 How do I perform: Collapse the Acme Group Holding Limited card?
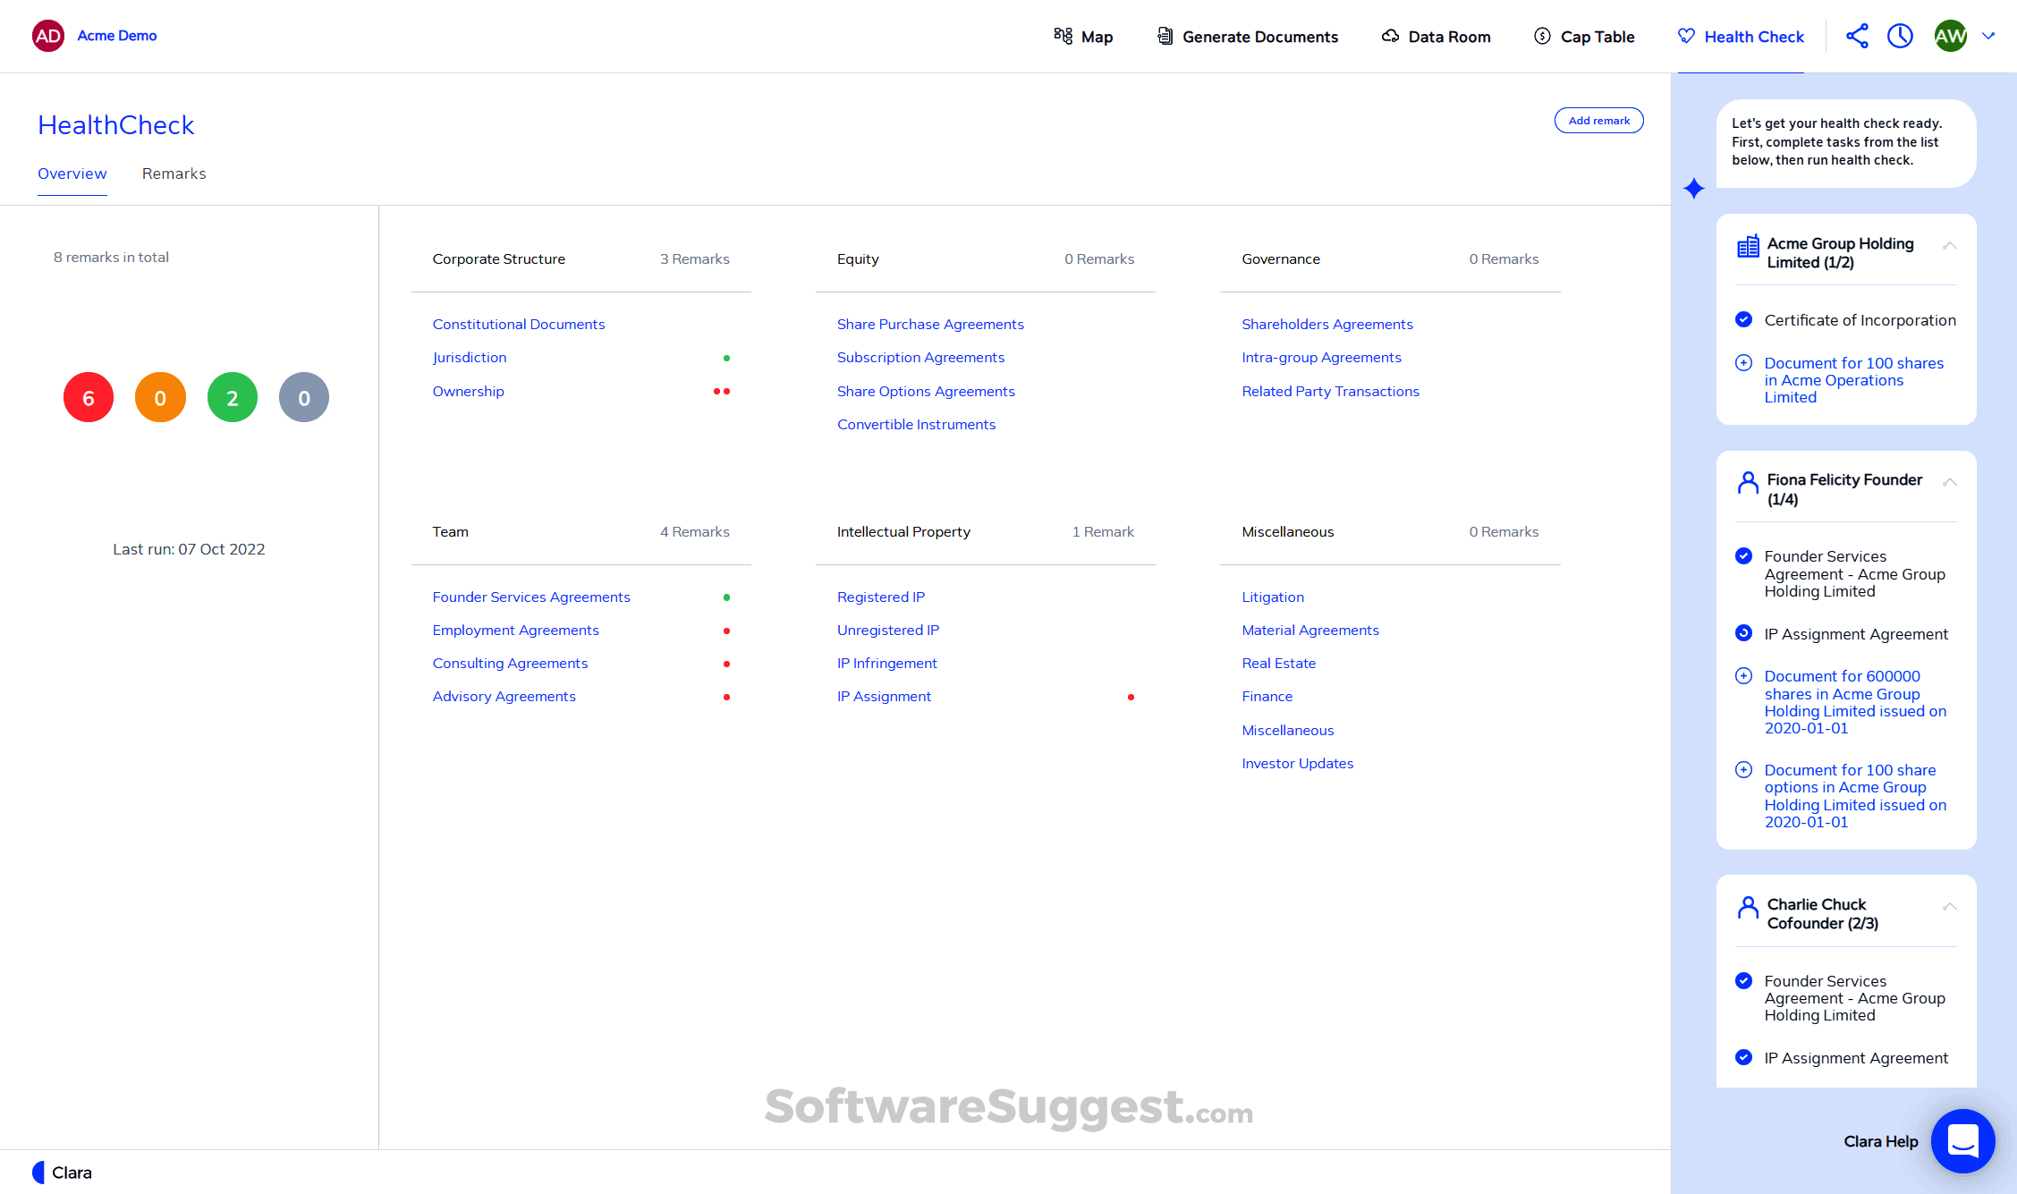(x=1950, y=245)
